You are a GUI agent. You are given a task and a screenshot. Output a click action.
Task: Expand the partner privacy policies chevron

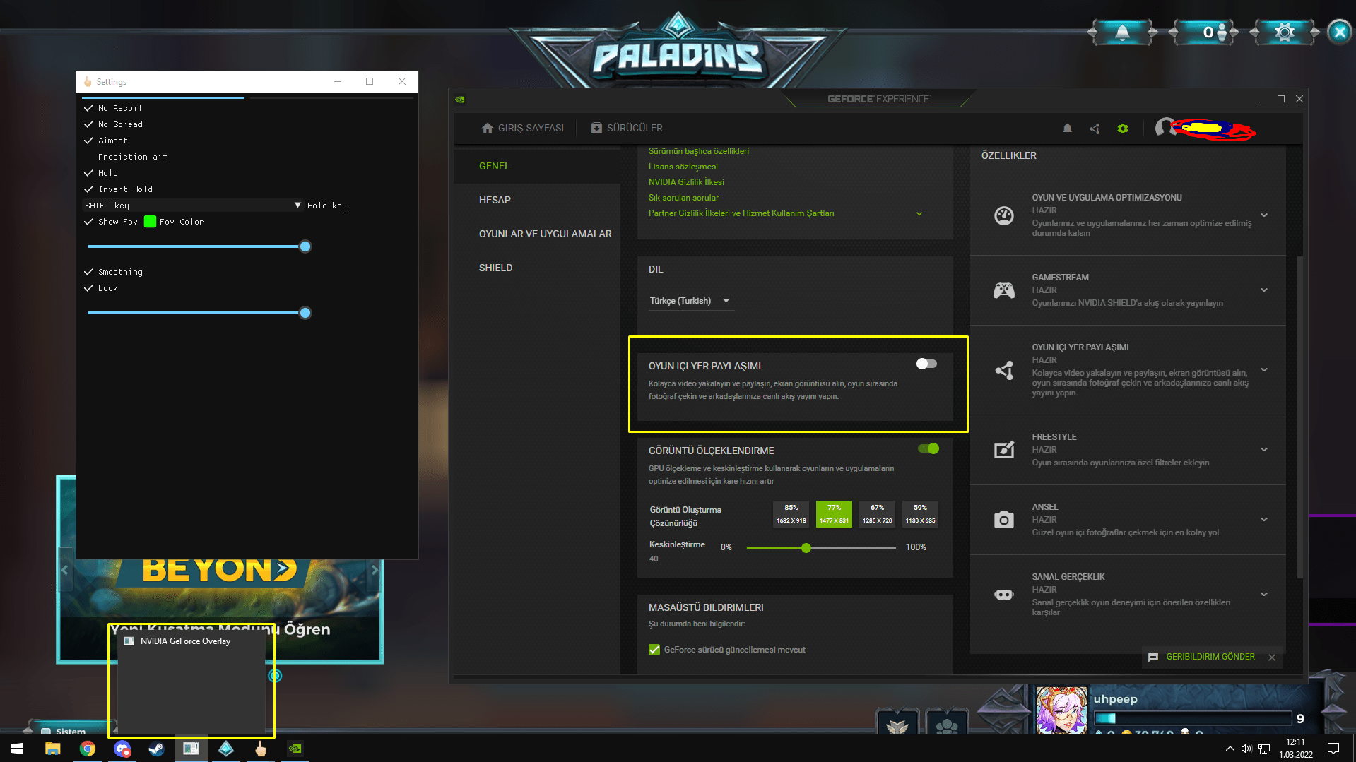[919, 213]
